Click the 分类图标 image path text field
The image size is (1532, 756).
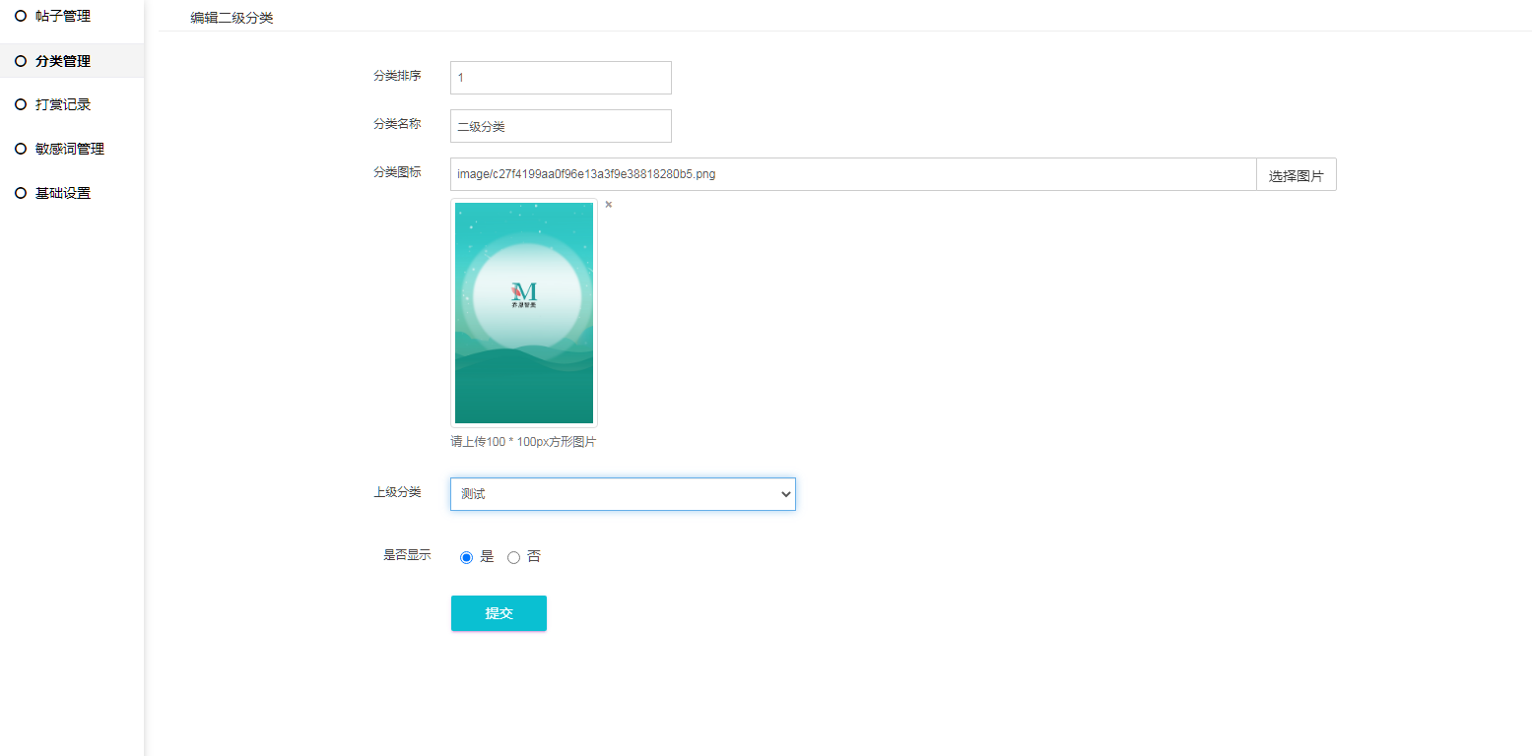852,174
